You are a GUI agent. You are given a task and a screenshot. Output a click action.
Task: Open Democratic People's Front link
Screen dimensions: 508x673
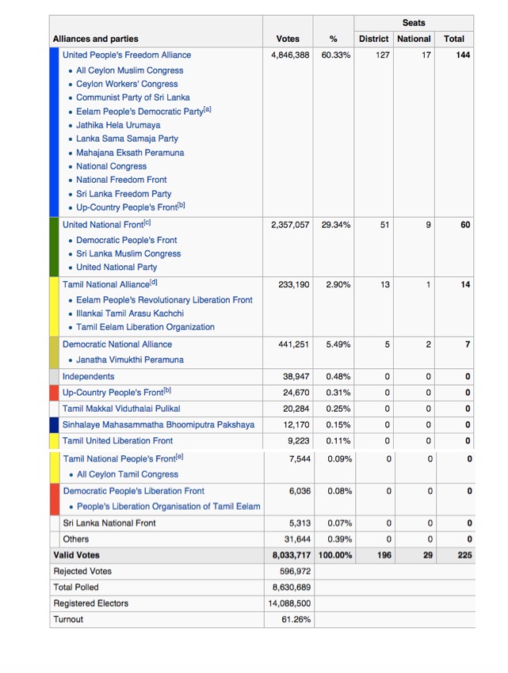coord(127,240)
